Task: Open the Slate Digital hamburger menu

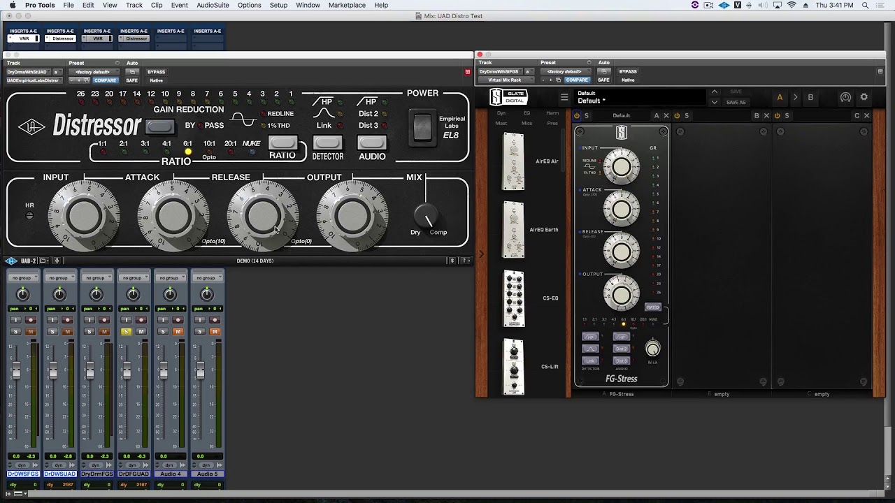Action: coord(564,97)
